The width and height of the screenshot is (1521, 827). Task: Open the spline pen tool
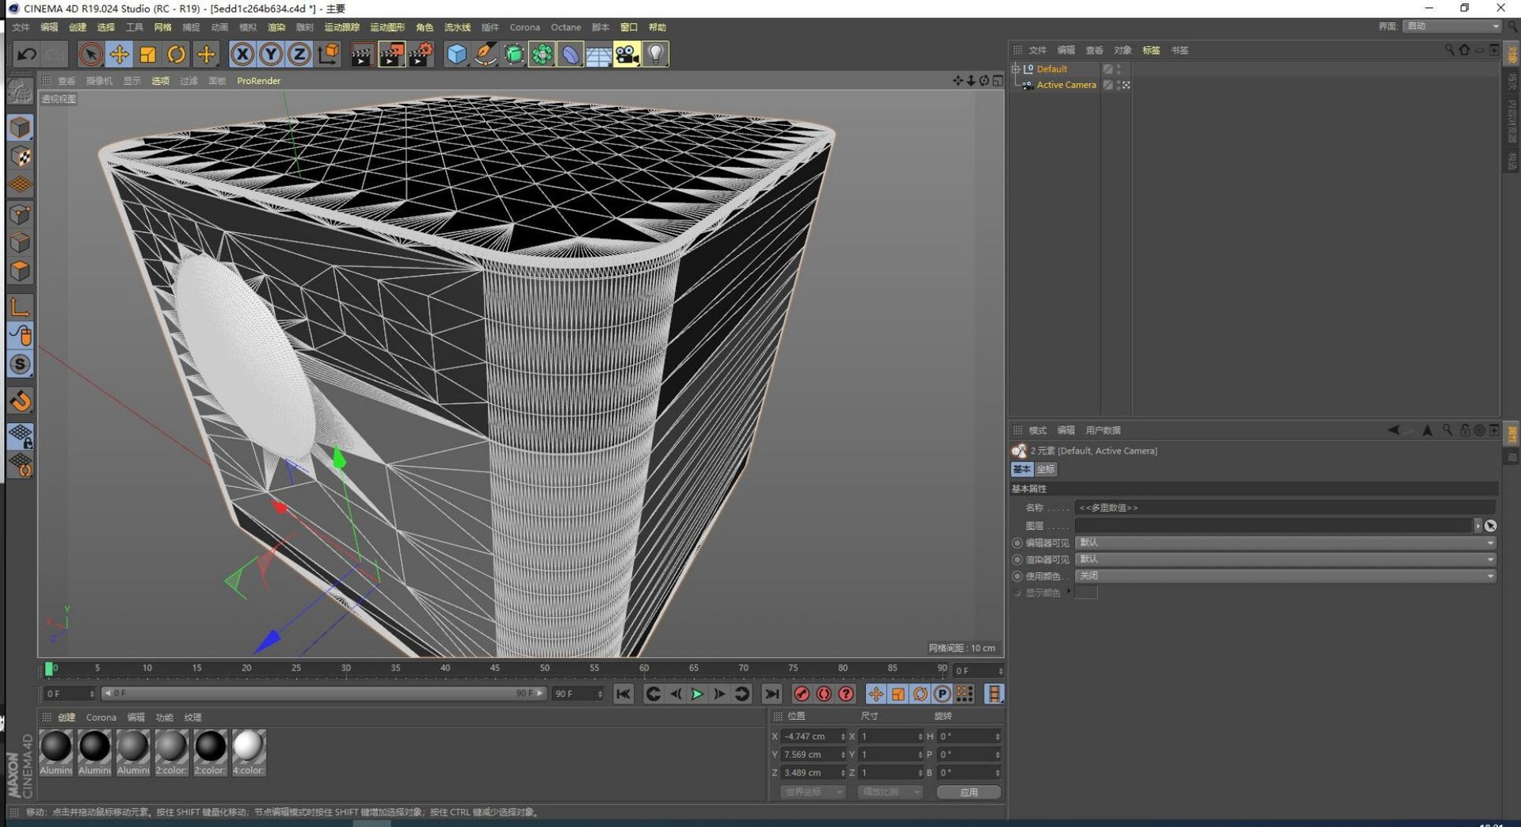(x=486, y=54)
